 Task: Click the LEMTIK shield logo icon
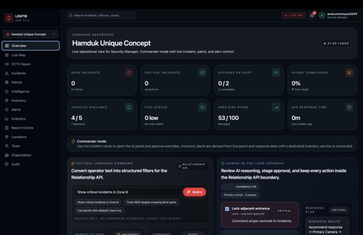9,18
